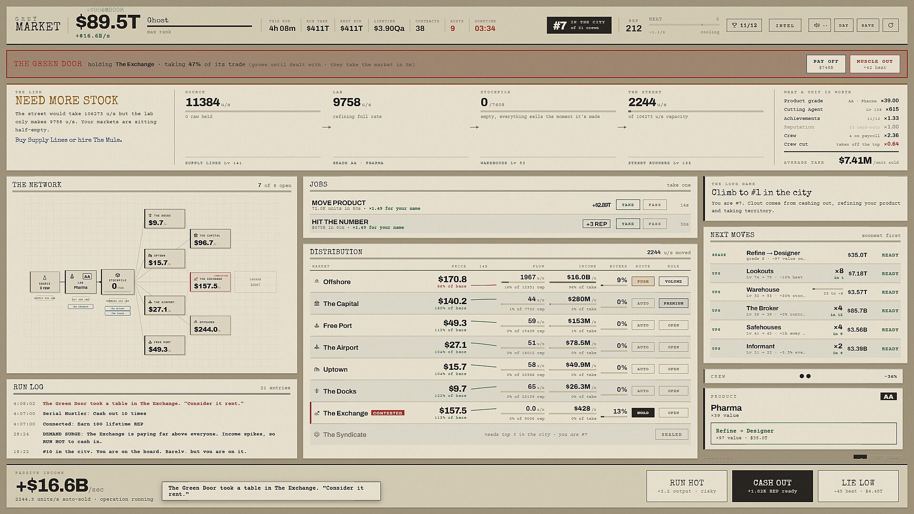Click the Warehouse progress bar in Next Moves
The width and height of the screenshot is (914, 514).
827,289
